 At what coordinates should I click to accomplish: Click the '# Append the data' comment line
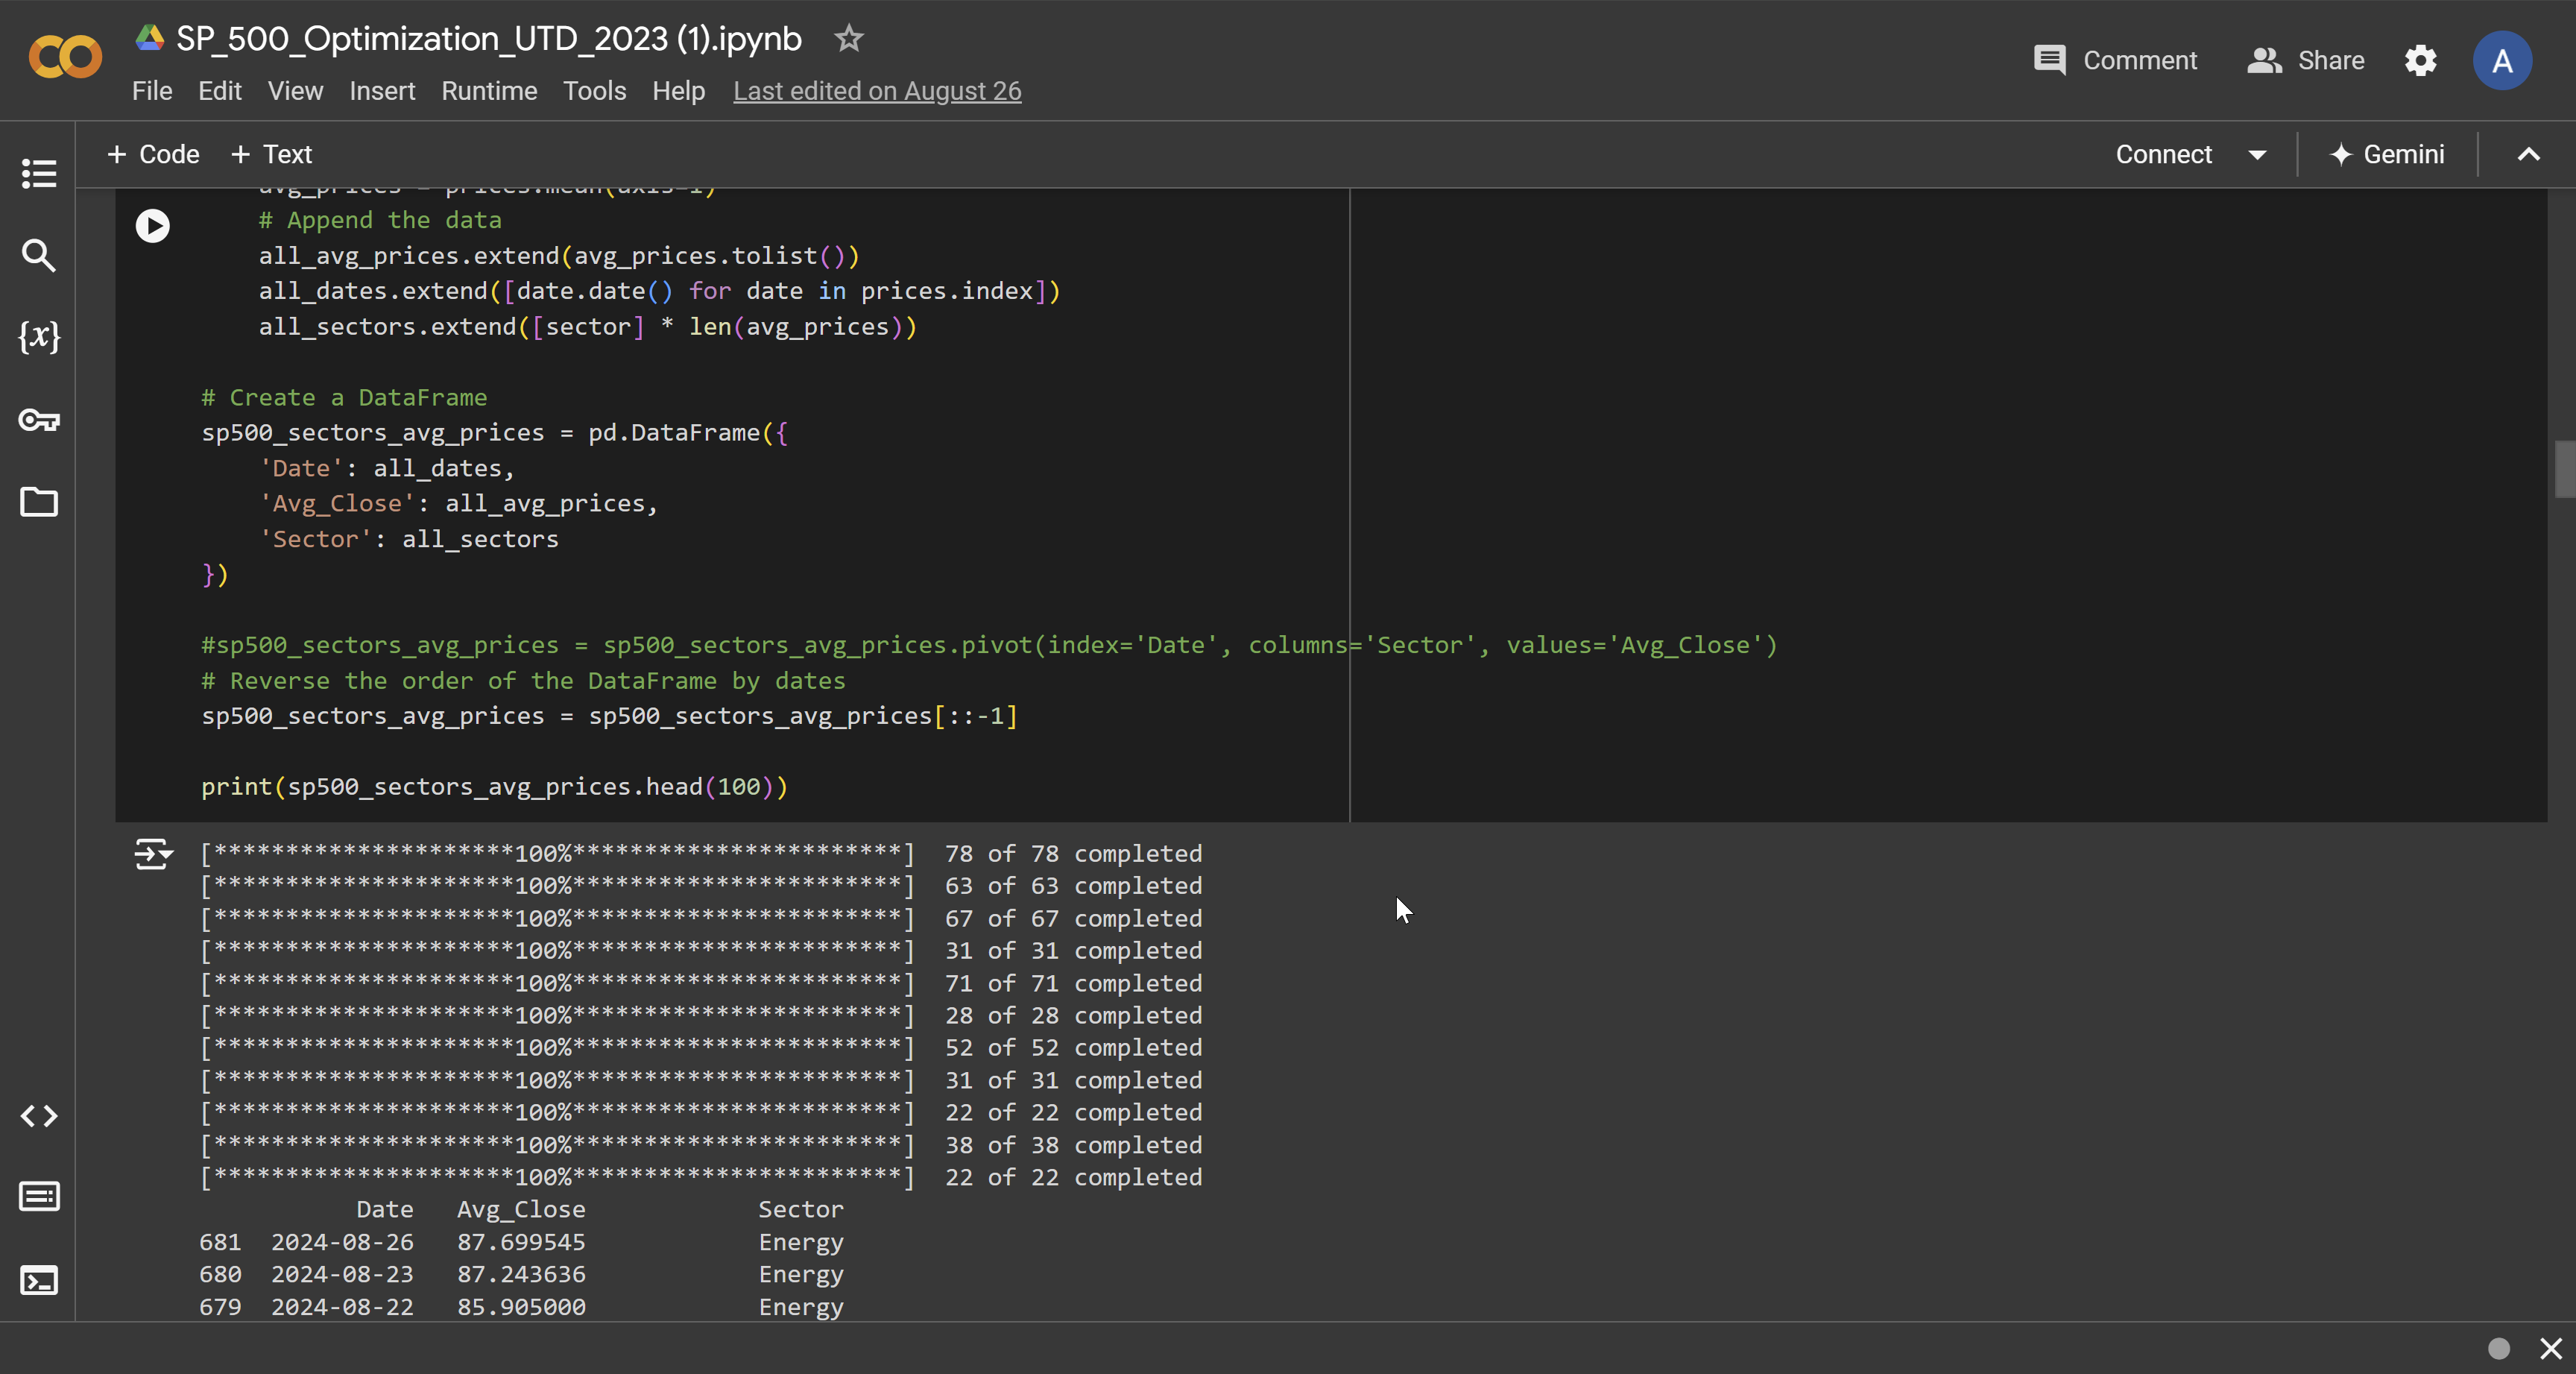[x=380, y=220]
